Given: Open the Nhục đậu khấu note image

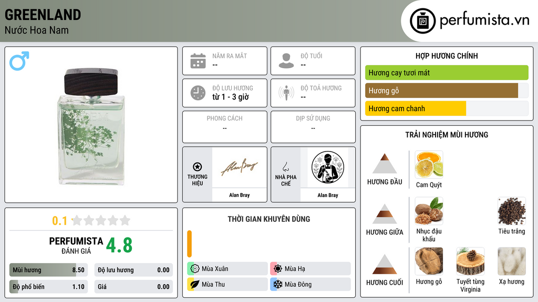Looking at the screenshot, I should point(429,211).
